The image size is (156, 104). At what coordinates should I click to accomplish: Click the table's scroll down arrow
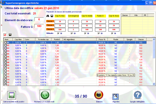(154, 84)
